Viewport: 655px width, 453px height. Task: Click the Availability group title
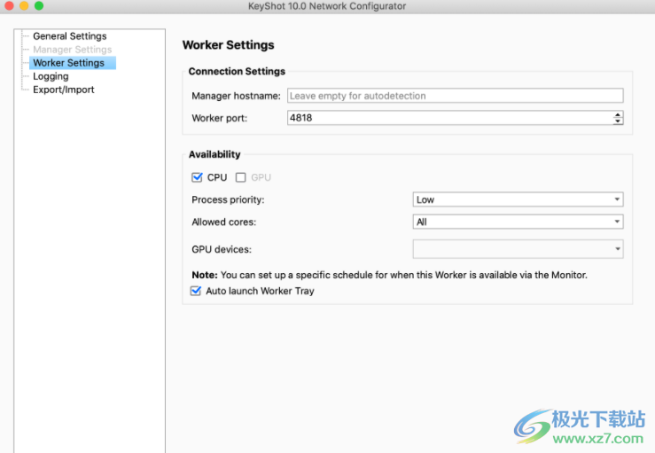pos(214,154)
